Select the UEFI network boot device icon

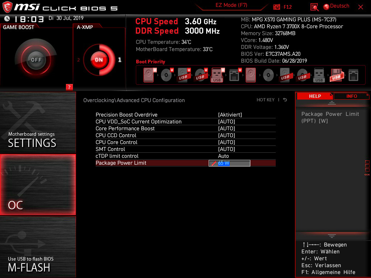click(235, 75)
